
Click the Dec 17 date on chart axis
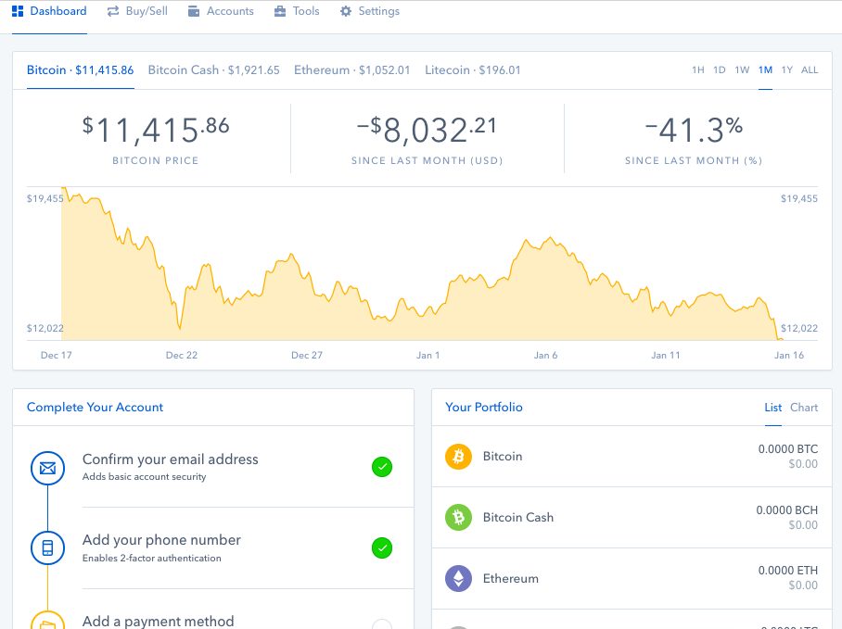point(57,356)
